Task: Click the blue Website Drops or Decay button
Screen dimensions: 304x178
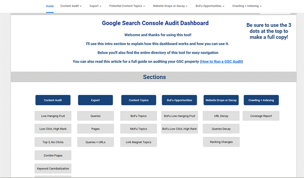Action: 221,100
